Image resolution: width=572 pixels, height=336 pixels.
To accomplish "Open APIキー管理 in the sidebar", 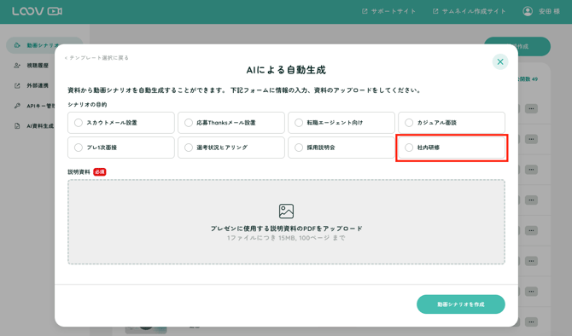I will [34, 106].
